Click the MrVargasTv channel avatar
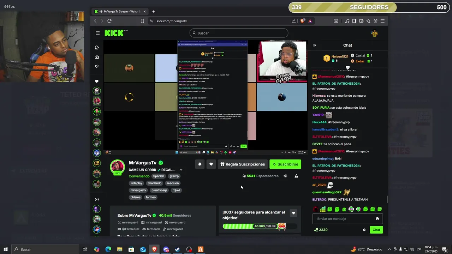Image resolution: width=452 pixels, height=254 pixels. pos(118,167)
